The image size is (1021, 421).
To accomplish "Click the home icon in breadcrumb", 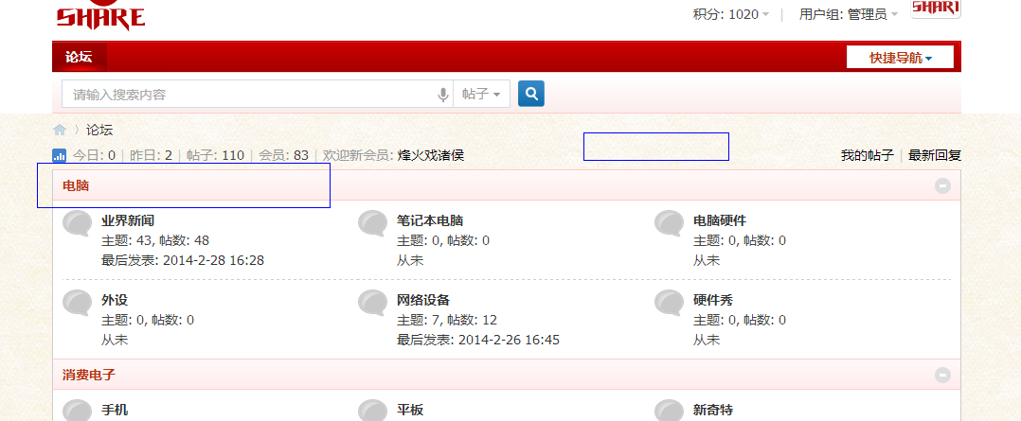I will (x=60, y=131).
